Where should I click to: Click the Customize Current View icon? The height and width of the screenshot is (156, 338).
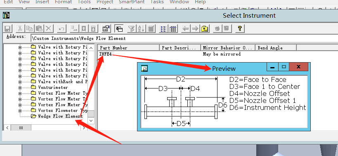pyautogui.click(x=151, y=28)
